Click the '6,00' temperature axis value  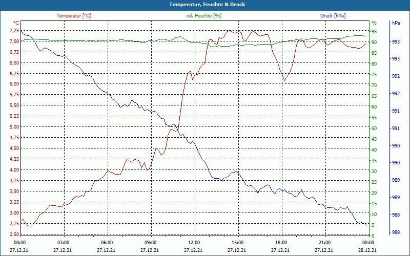tap(14, 84)
